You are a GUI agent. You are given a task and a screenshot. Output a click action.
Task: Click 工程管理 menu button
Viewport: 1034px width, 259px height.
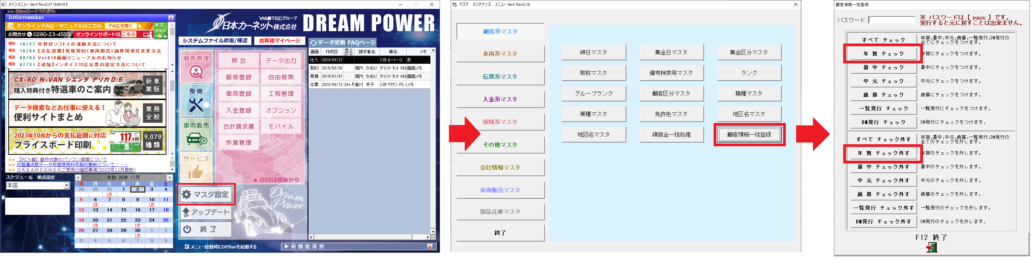pos(281,94)
